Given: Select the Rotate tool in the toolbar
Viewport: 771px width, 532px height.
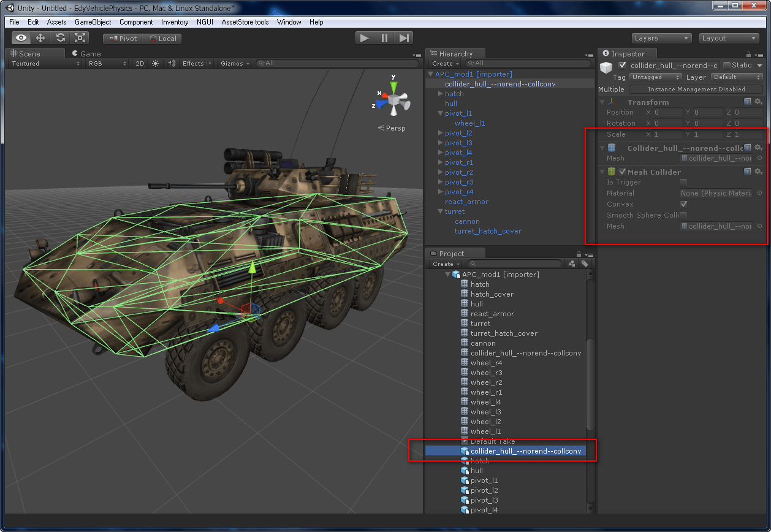Looking at the screenshot, I should [60, 37].
